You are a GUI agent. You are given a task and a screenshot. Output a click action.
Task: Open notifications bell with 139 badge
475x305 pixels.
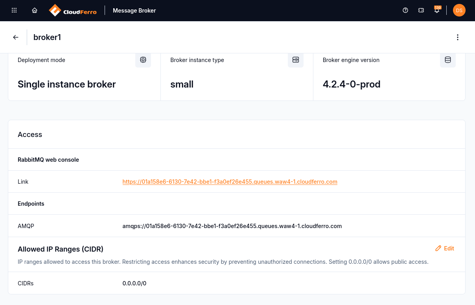(437, 10)
